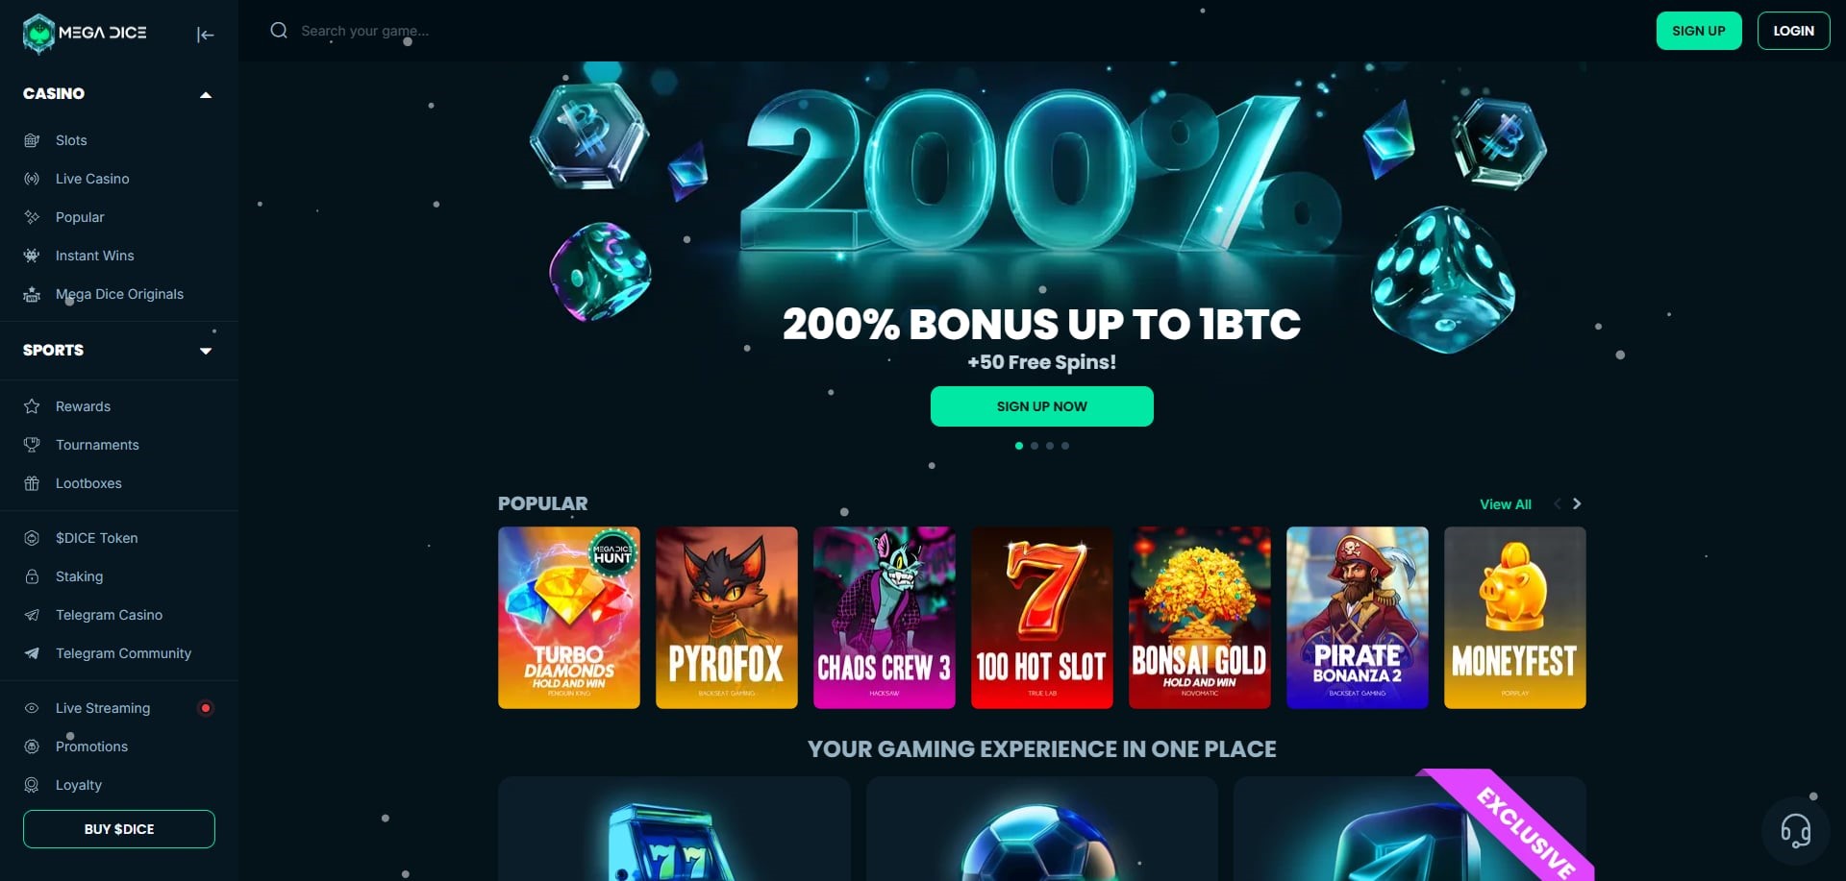Image resolution: width=1846 pixels, height=881 pixels.
Task: Select the Rewards star icon
Action: pyautogui.click(x=32, y=406)
